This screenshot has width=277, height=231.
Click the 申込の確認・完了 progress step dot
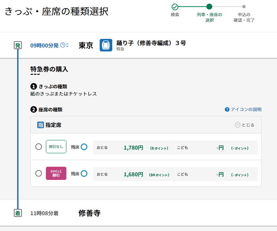(244, 7)
